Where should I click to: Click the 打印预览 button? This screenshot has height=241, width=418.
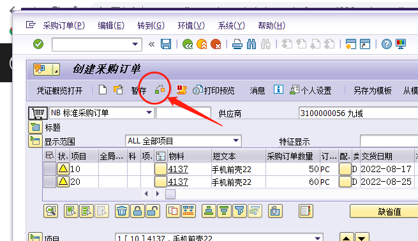[x=214, y=91]
